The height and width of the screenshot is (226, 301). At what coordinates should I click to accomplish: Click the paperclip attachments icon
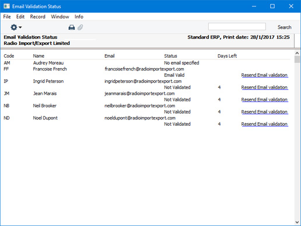[80, 27]
